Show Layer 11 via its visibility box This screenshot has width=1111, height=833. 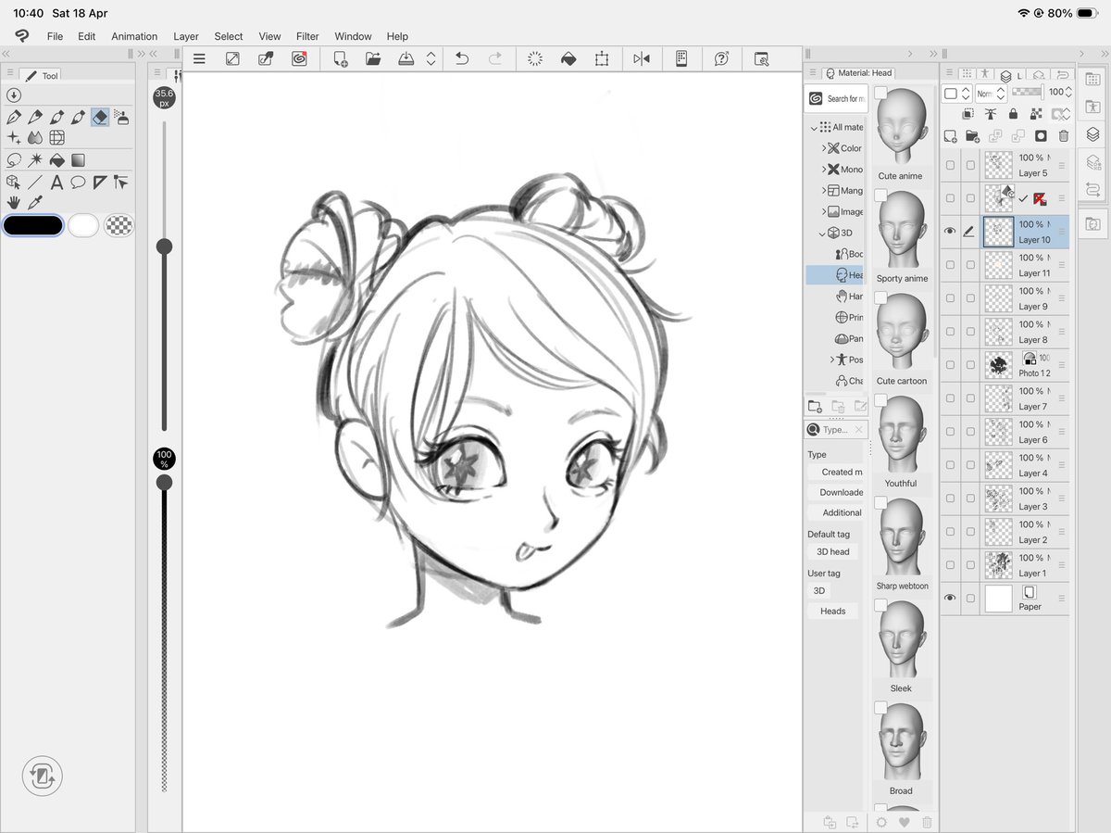950,265
